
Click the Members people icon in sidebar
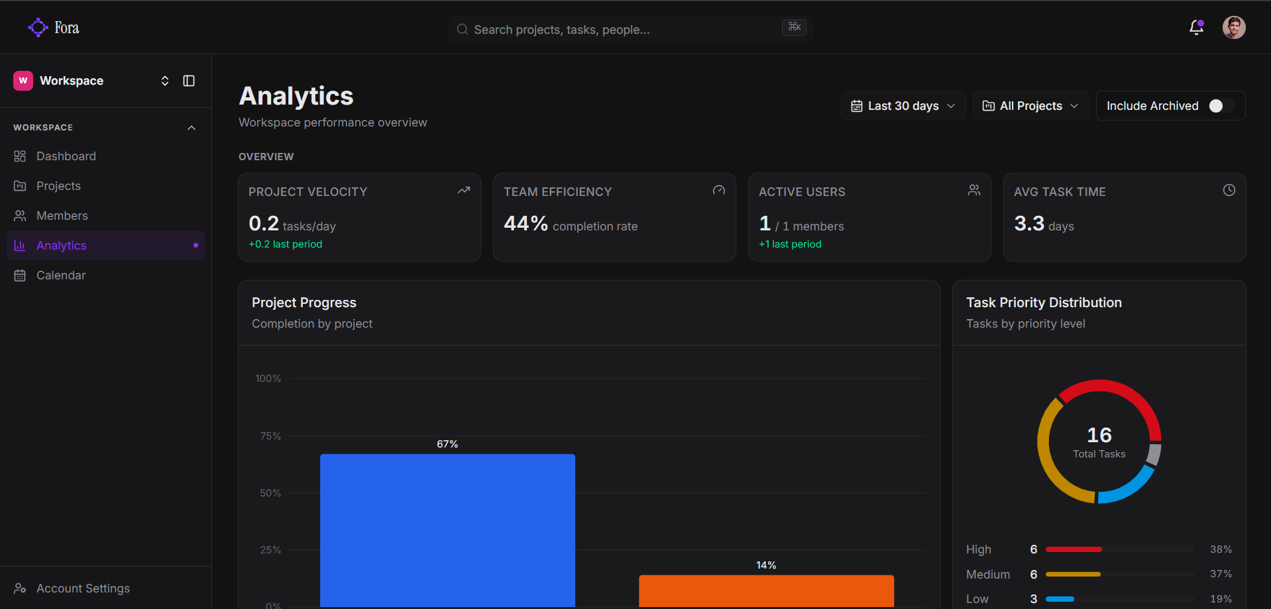[x=20, y=216]
